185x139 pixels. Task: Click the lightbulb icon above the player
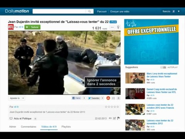(118, 27)
